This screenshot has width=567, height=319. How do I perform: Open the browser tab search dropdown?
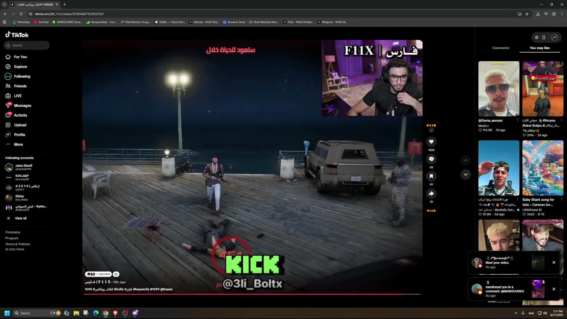[x=4, y=4]
